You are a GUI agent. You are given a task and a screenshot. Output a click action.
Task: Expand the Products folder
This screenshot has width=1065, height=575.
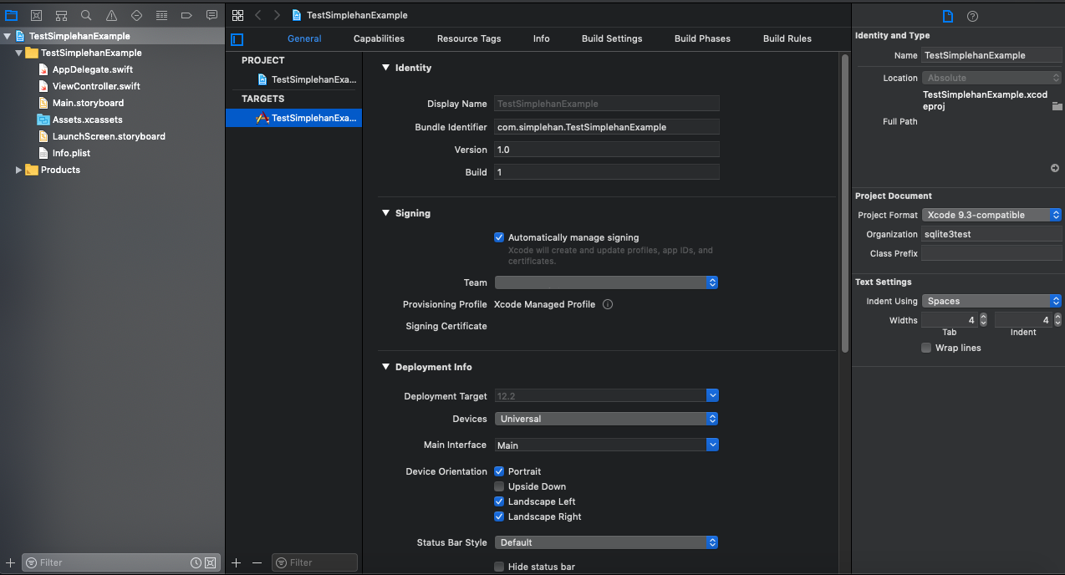point(19,170)
